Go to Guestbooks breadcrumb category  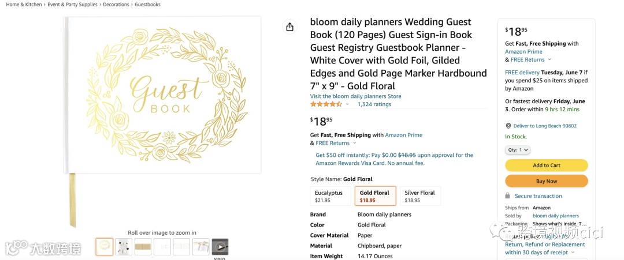[x=147, y=5]
